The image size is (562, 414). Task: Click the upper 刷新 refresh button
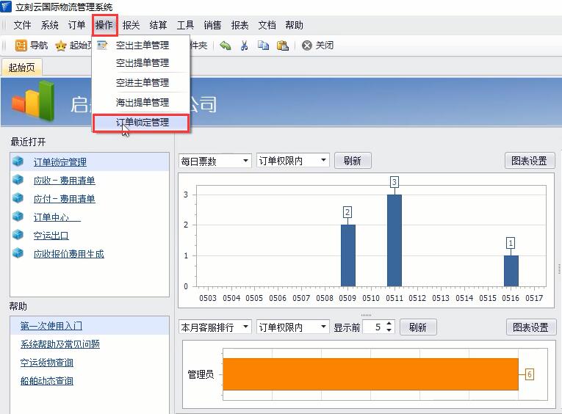tap(353, 161)
